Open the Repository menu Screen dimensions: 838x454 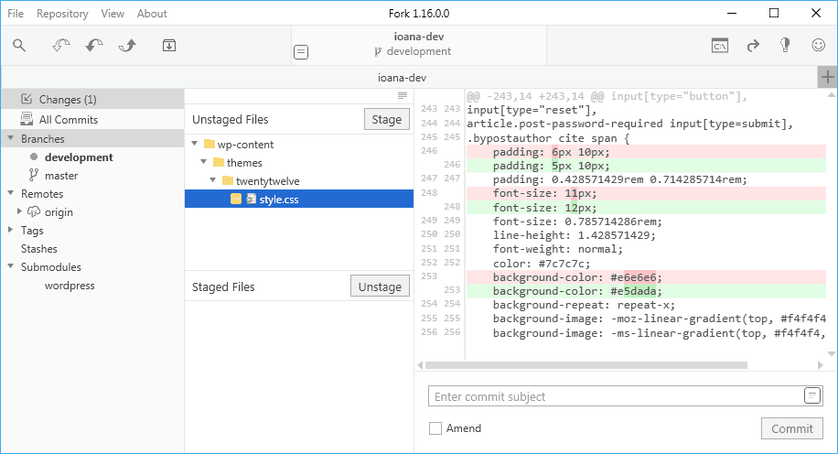62,14
